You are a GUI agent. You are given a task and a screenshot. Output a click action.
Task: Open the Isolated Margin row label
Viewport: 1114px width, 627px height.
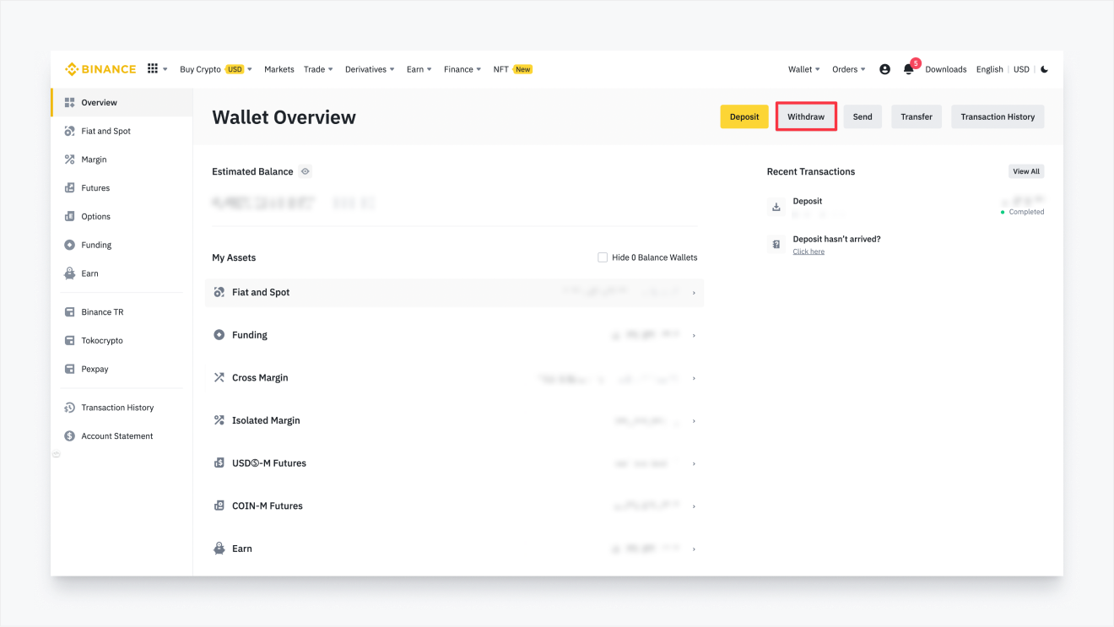tap(266, 420)
